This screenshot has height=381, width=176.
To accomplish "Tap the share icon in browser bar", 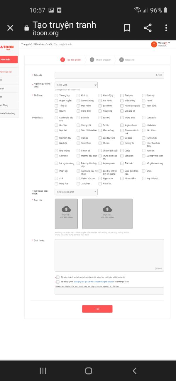I will tap(148, 28).
